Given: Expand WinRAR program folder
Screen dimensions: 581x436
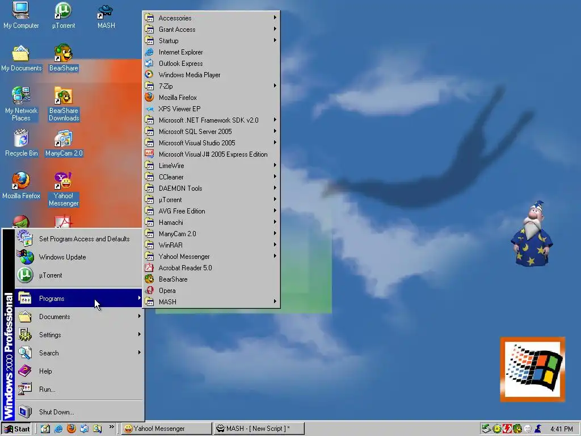Looking at the screenshot, I should (211, 245).
